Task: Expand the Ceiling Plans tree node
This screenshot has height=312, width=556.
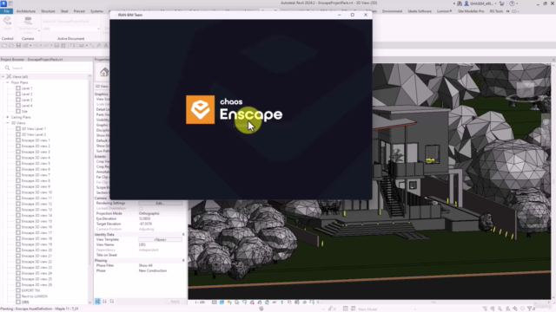Action: [x=8, y=117]
